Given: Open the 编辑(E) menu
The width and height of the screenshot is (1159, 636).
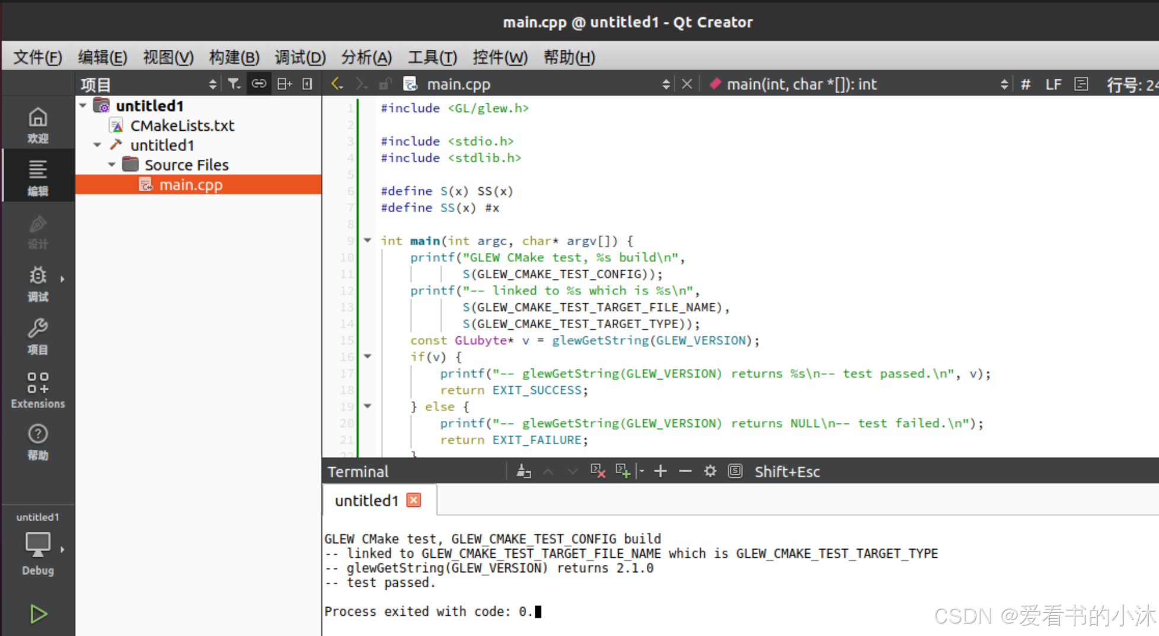Looking at the screenshot, I should [103, 57].
